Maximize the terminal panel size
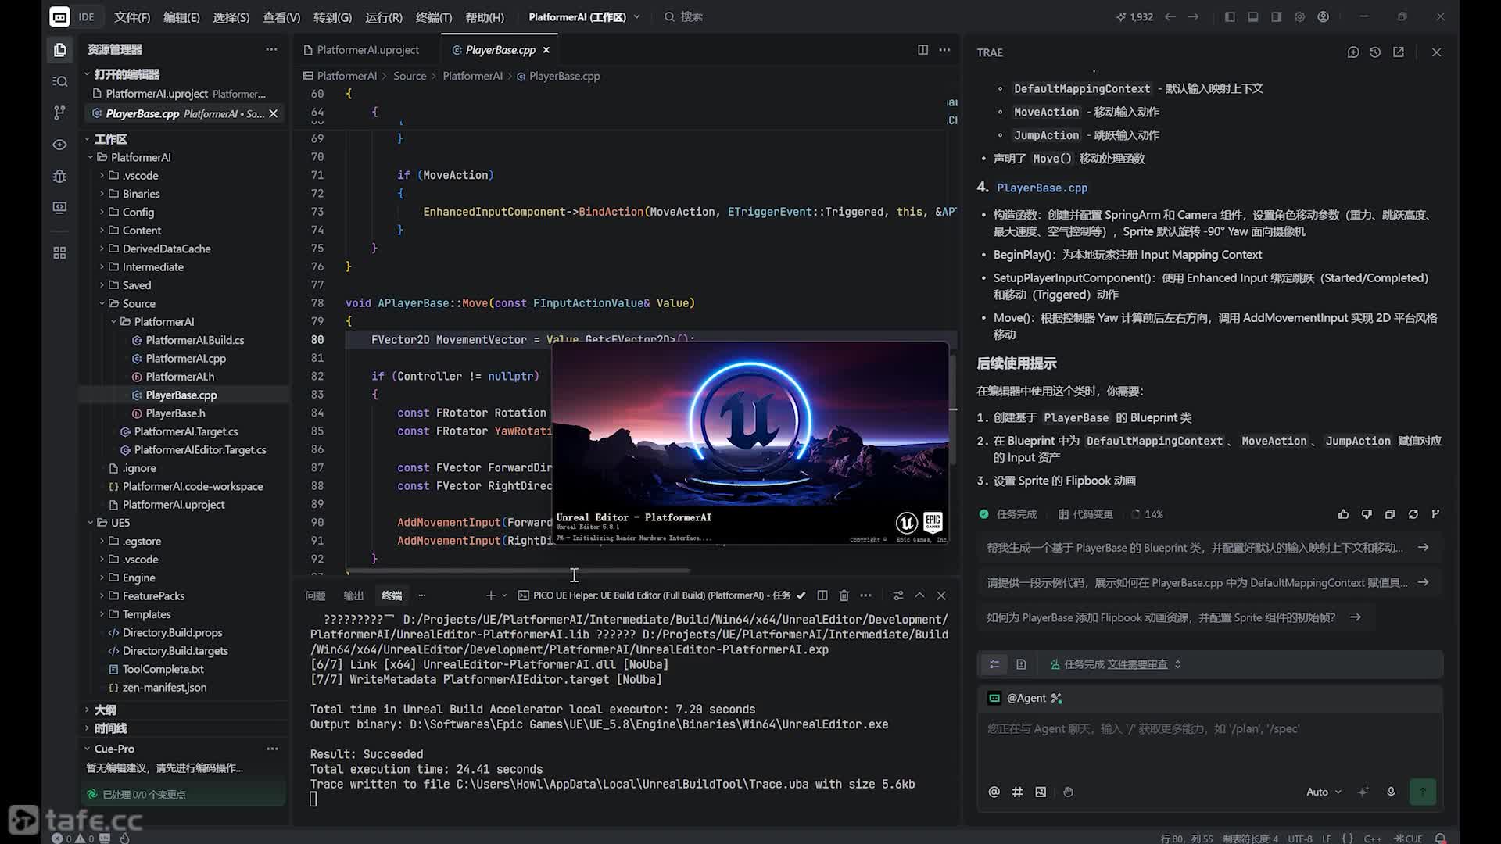Viewport: 1501px width, 844px height. click(x=919, y=595)
